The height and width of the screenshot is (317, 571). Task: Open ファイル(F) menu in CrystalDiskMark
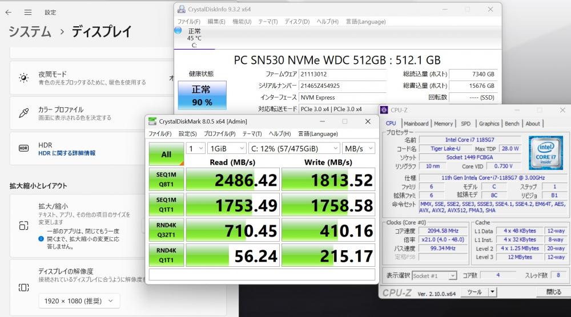[x=160, y=134]
